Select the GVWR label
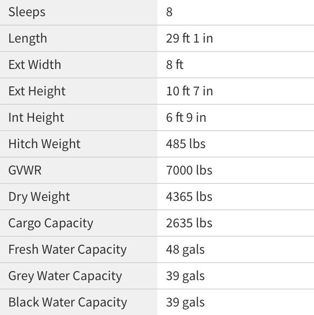 coord(25,170)
